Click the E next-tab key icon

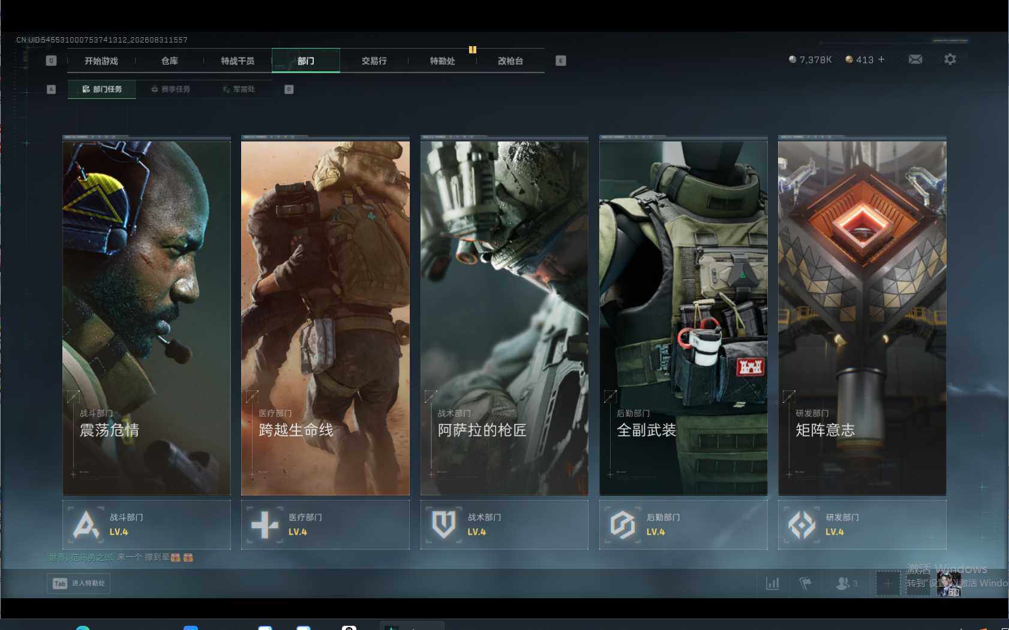point(561,61)
